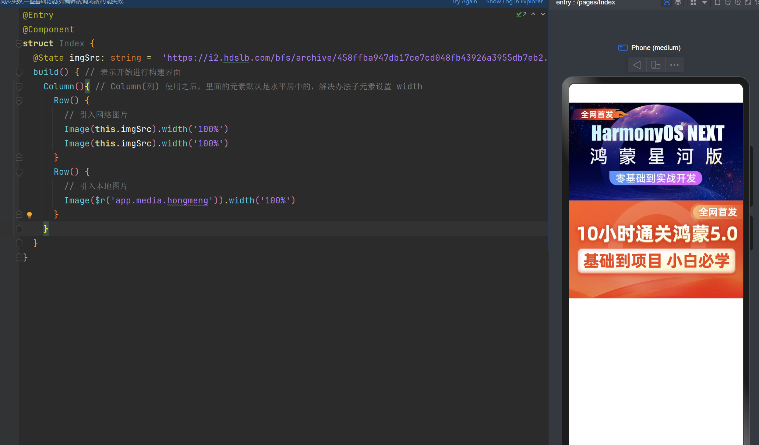Collapse the struct Index code block
The width and height of the screenshot is (759, 445).
(19, 44)
